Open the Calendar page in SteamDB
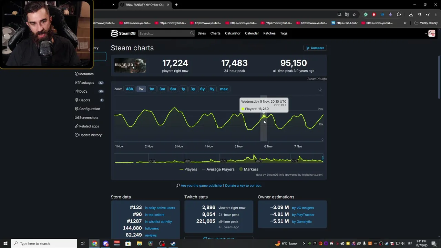The image size is (441, 248). pyautogui.click(x=252, y=33)
